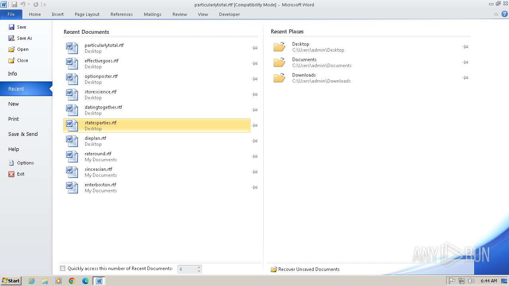Pin rateround.rtf to the recent list

pos(254,157)
